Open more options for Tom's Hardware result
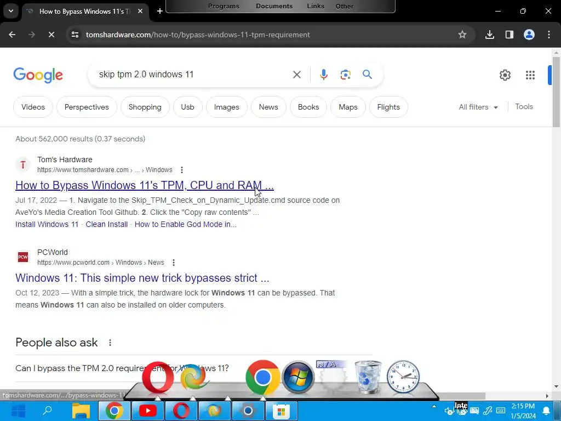This screenshot has height=421, width=561. 182,170
